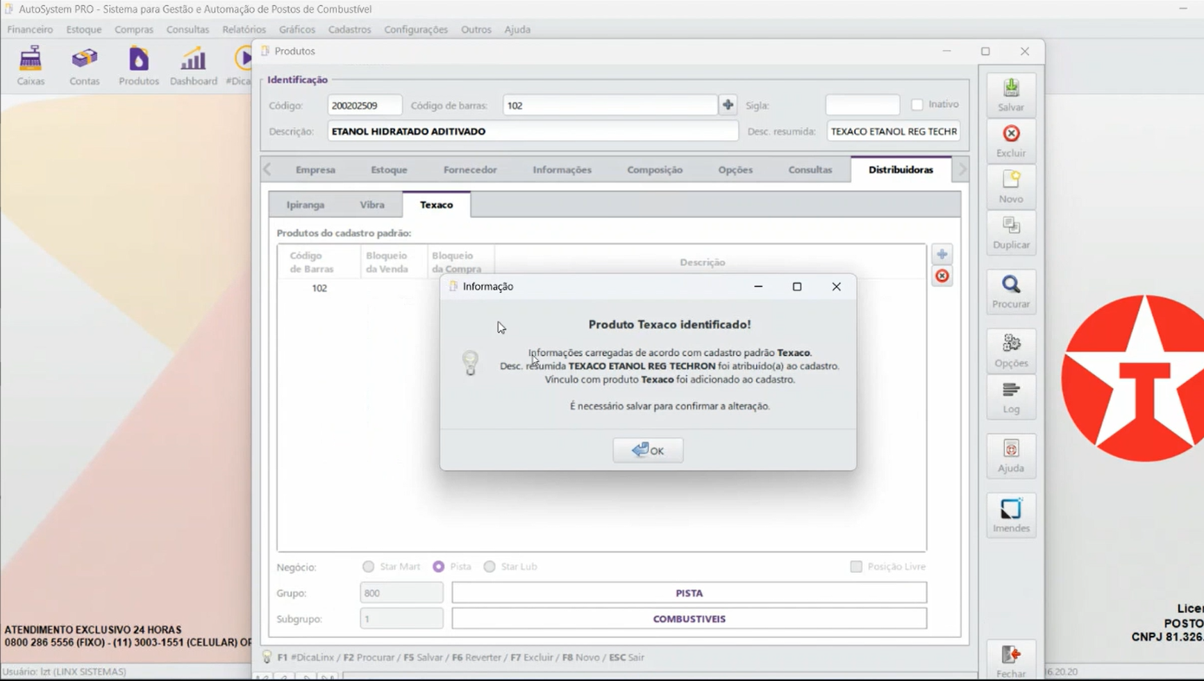Switch to the Opções tab
The width and height of the screenshot is (1204, 681).
735,169
